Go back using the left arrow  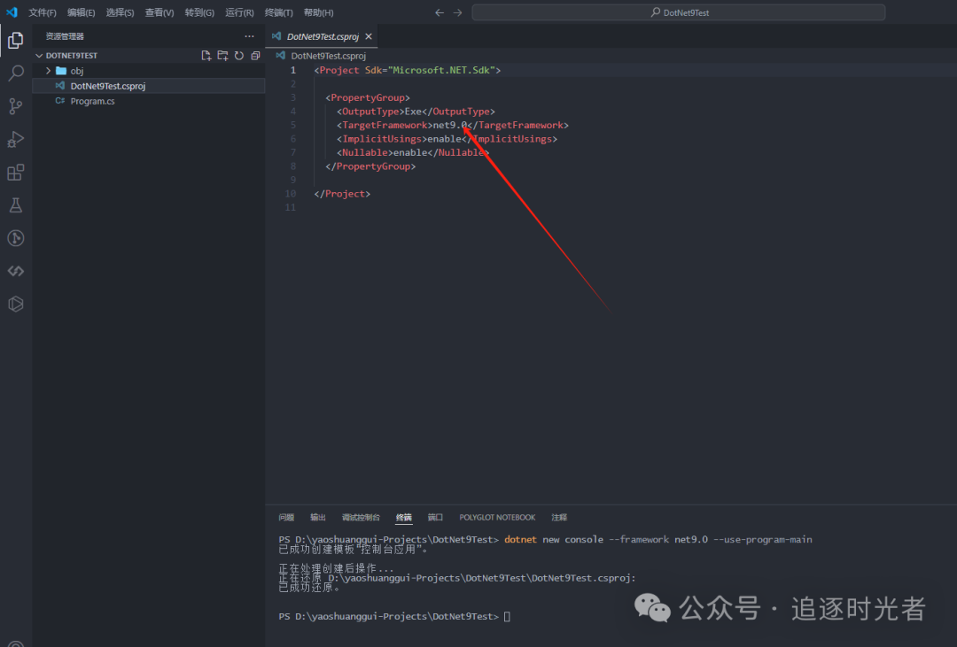pyautogui.click(x=440, y=12)
